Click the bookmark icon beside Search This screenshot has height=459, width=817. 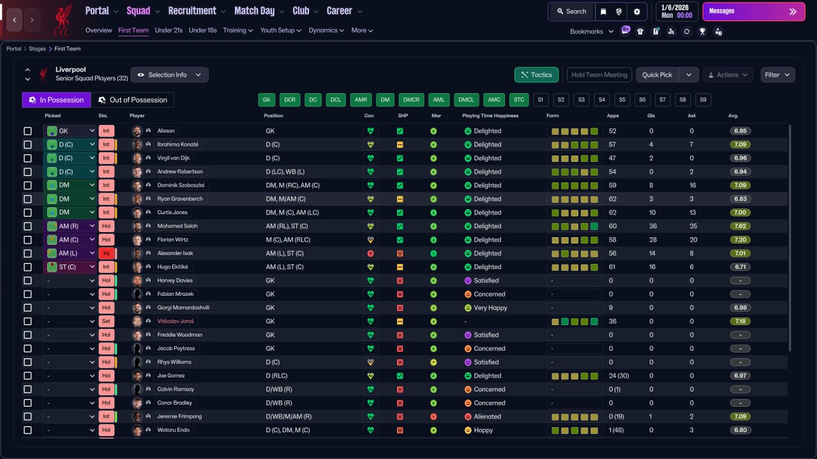pos(603,11)
